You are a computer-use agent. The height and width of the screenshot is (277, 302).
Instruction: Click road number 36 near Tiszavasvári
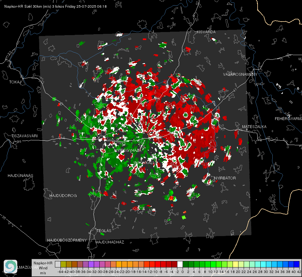click(x=19, y=142)
